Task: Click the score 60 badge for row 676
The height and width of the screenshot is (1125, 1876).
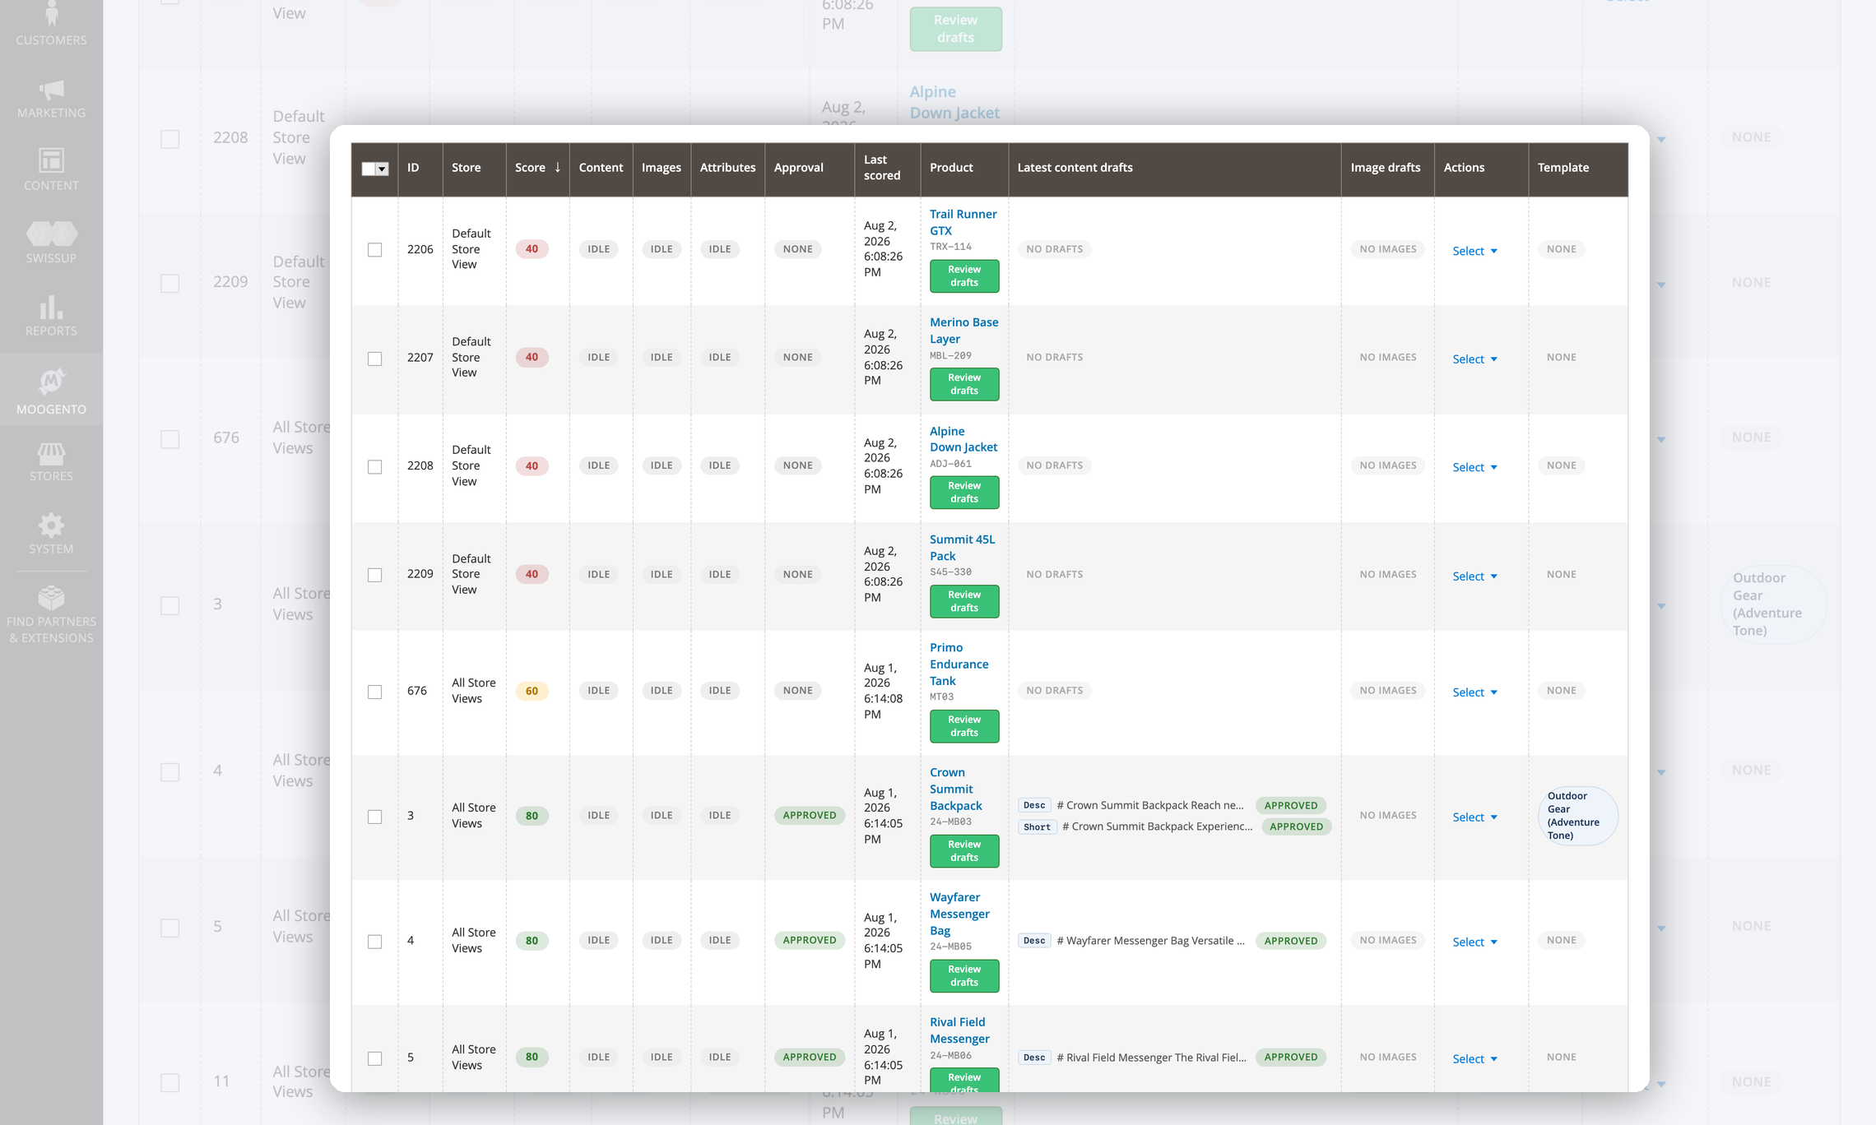Action: [x=532, y=692]
